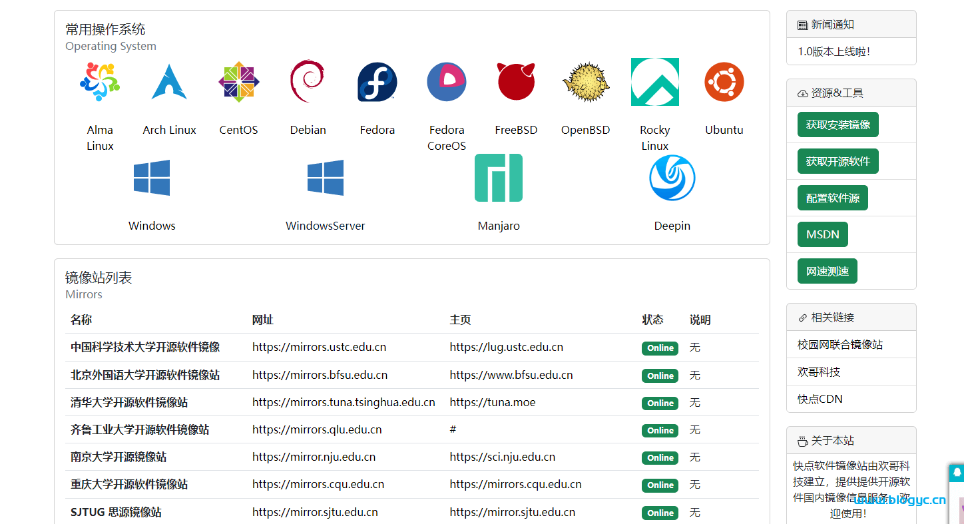Select the Rocky Linux logo

pyautogui.click(x=655, y=82)
